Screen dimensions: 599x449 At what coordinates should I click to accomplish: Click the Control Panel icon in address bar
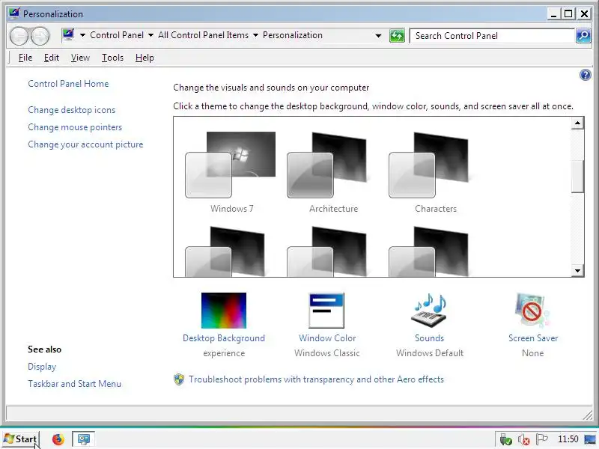coord(68,35)
